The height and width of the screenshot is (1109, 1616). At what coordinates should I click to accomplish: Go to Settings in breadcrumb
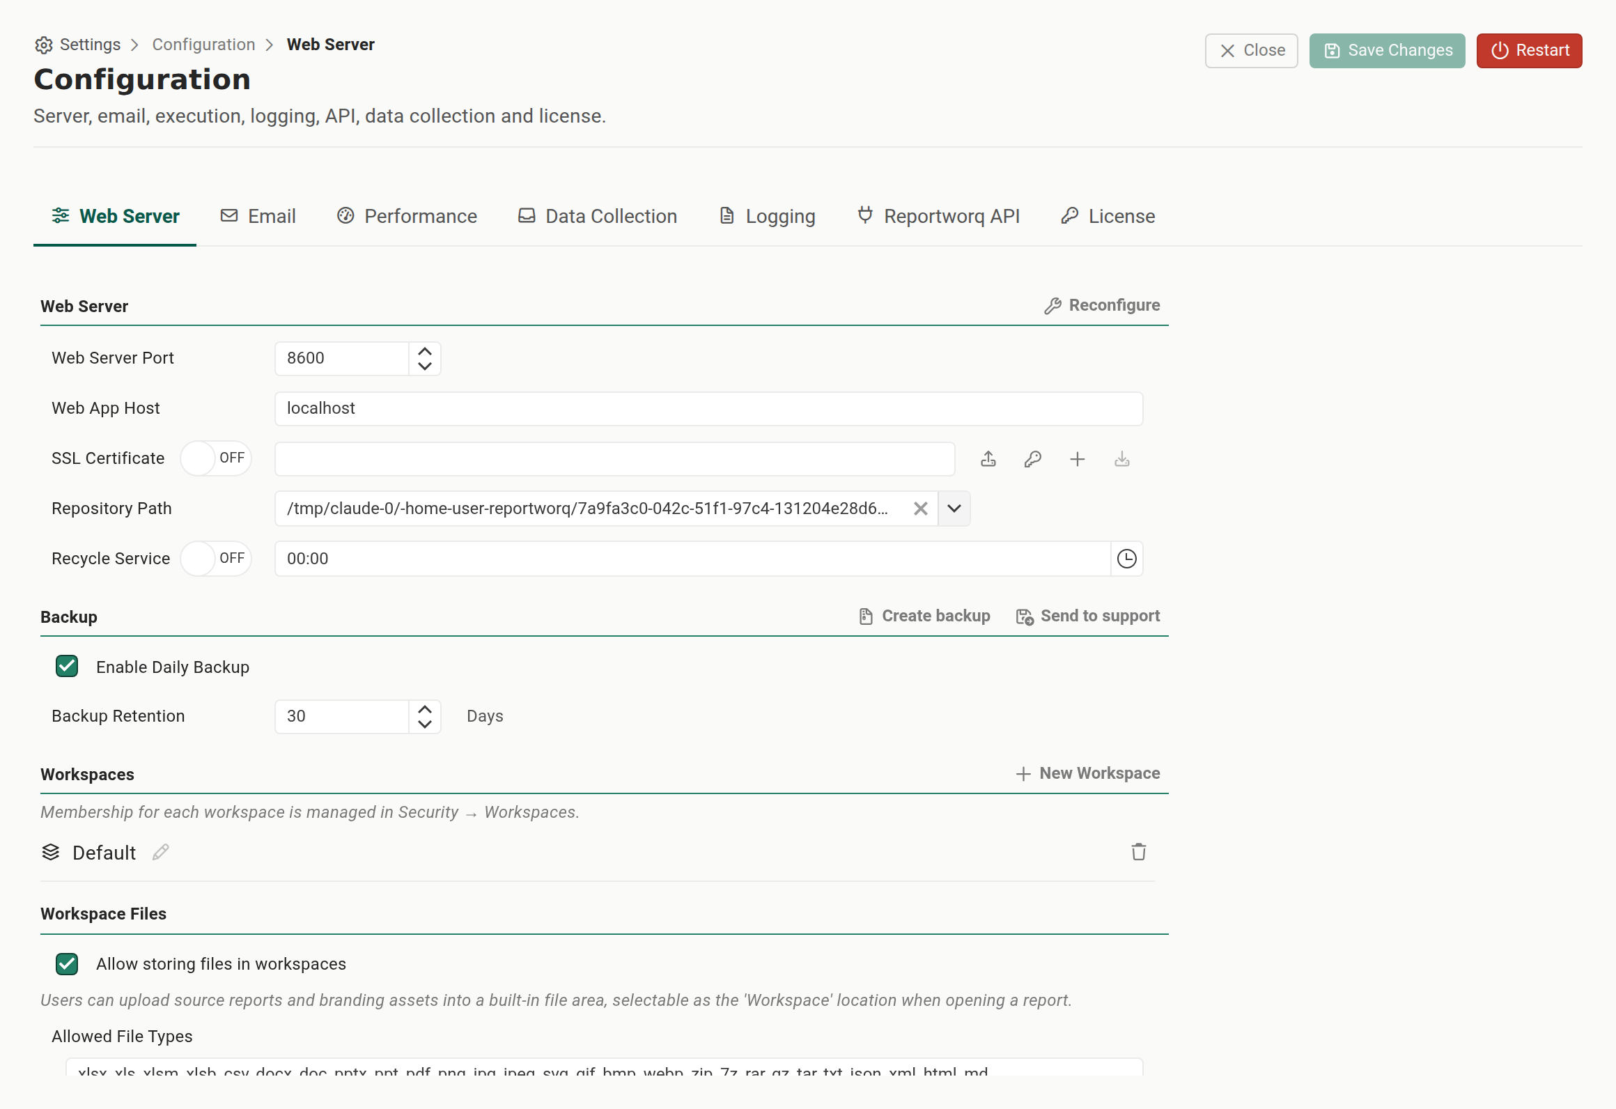[90, 45]
